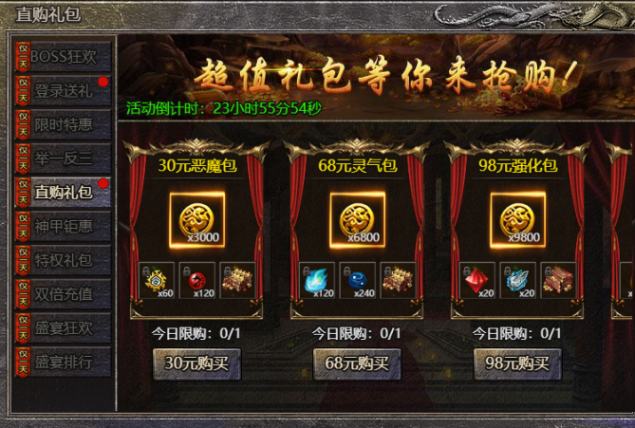Switch to the 限时特惠 tab
Image resolution: width=635 pixels, height=428 pixels.
[x=63, y=124]
